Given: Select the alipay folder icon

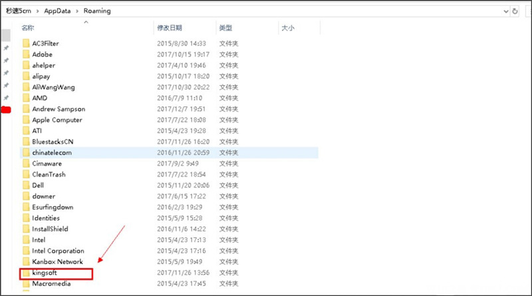Looking at the screenshot, I should tap(26, 76).
